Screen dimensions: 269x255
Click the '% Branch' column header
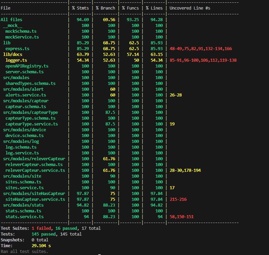tap(105, 8)
